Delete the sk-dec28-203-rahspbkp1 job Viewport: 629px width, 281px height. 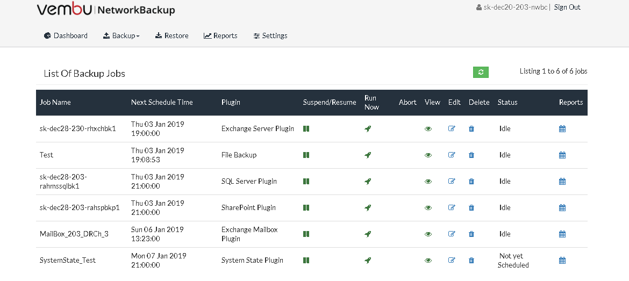point(471,207)
